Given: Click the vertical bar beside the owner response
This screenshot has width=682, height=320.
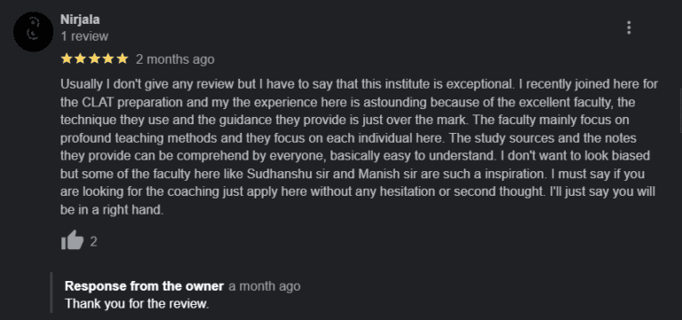Looking at the screenshot, I should [52, 293].
